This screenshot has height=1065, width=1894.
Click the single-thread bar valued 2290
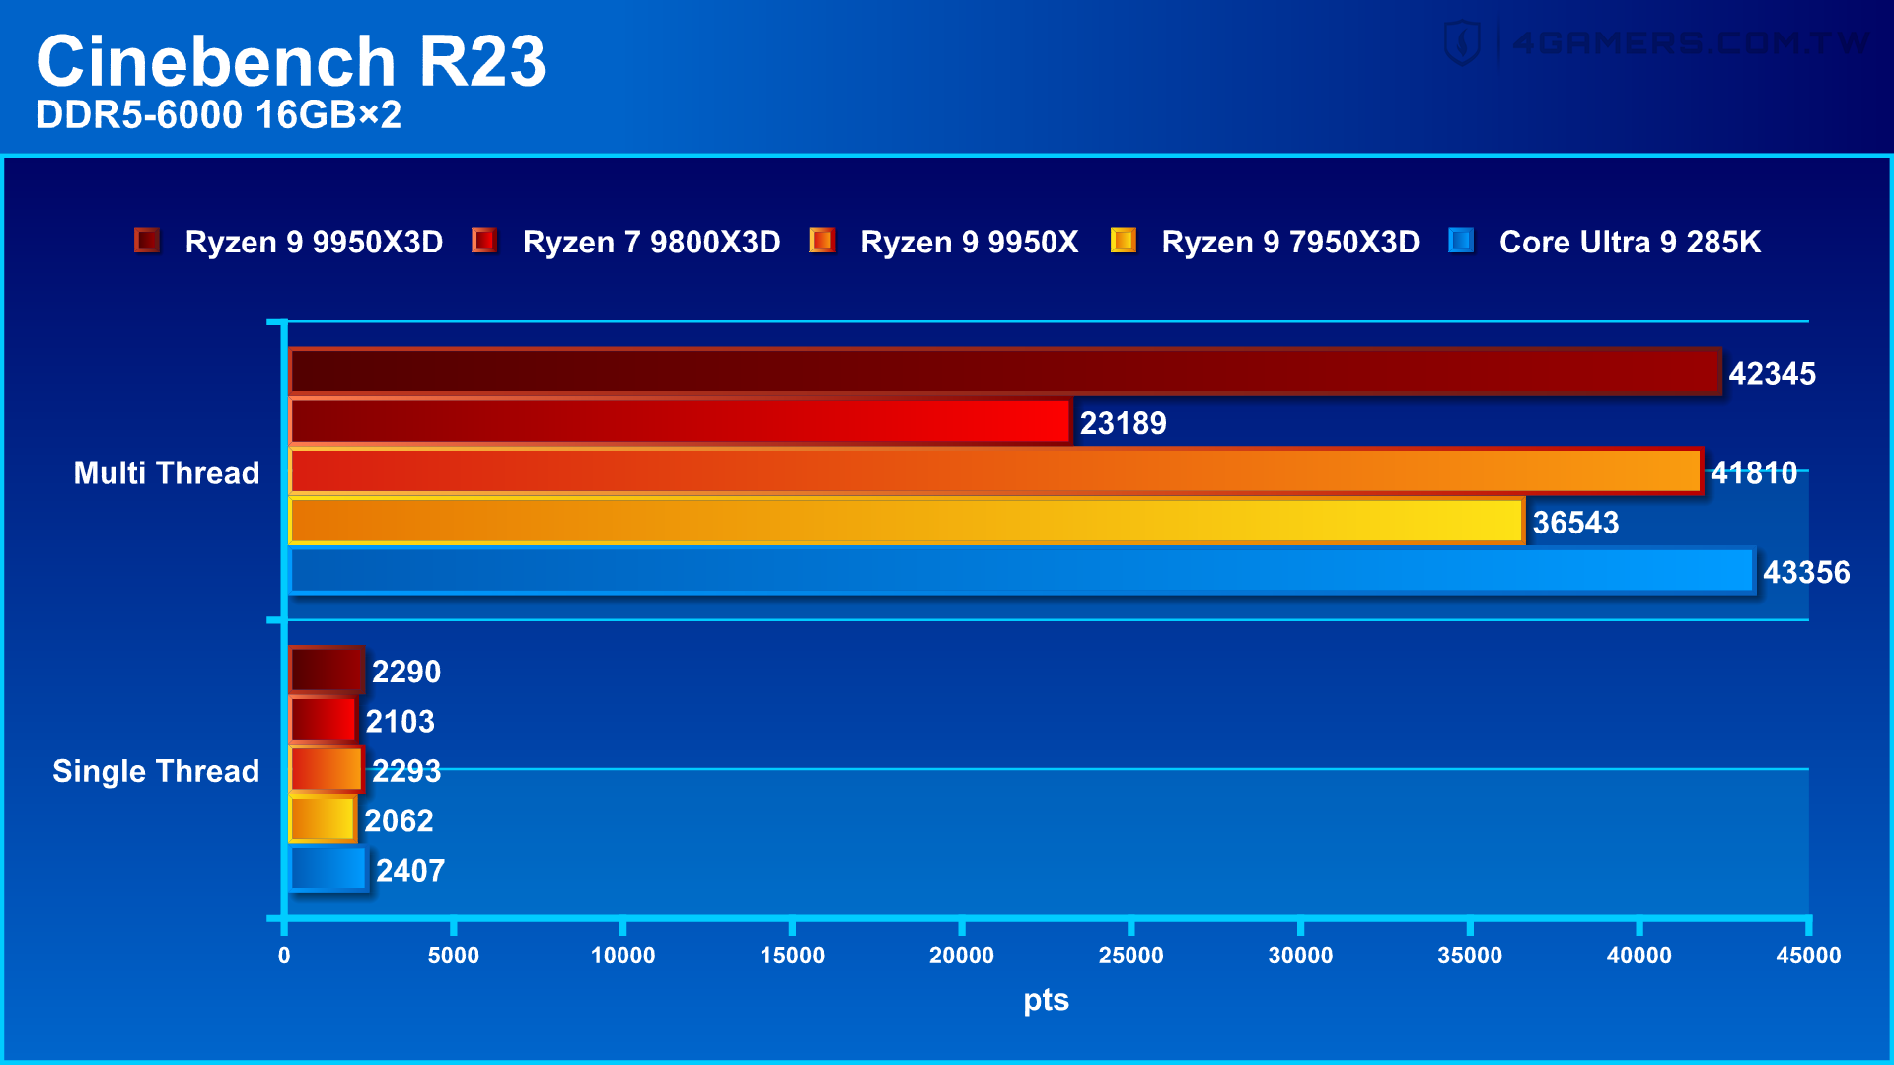[327, 671]
